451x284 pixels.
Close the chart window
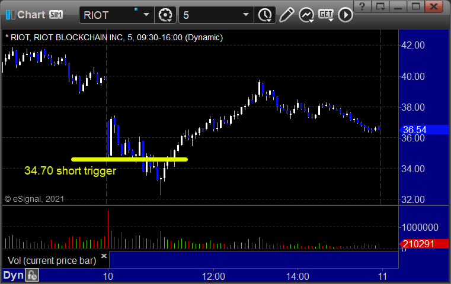[x=434, y=7]
